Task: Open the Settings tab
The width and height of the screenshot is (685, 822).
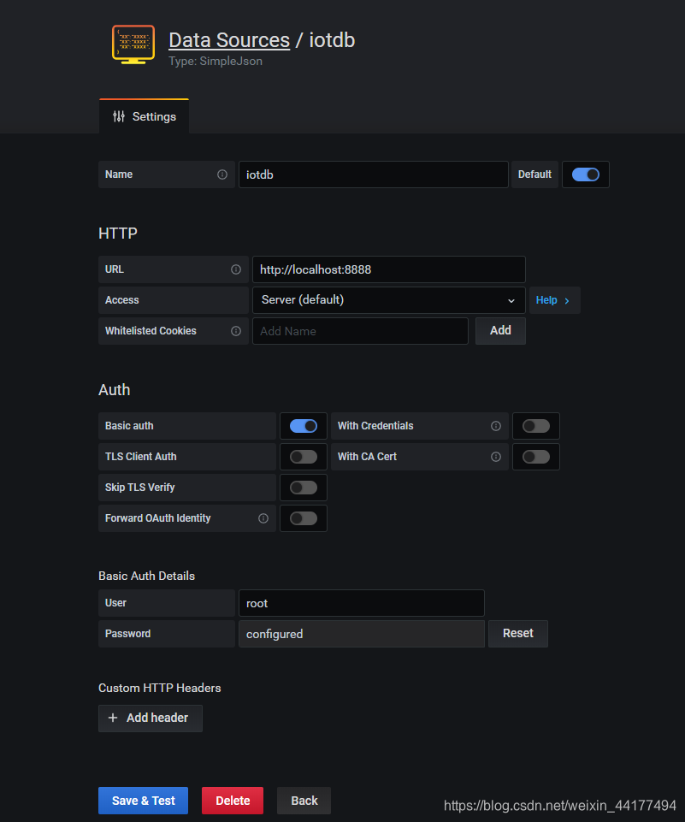Action: pos(145,116)
